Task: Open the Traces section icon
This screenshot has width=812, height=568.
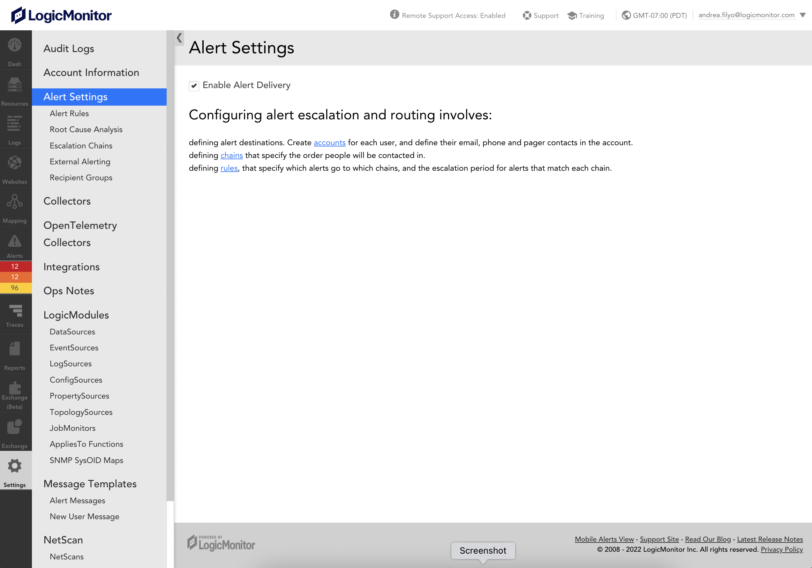Action: (x=16, y=310)
